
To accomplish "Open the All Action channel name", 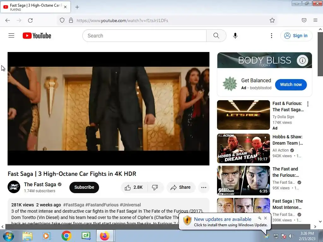I will pyautogui.click(x=280, y=150).
